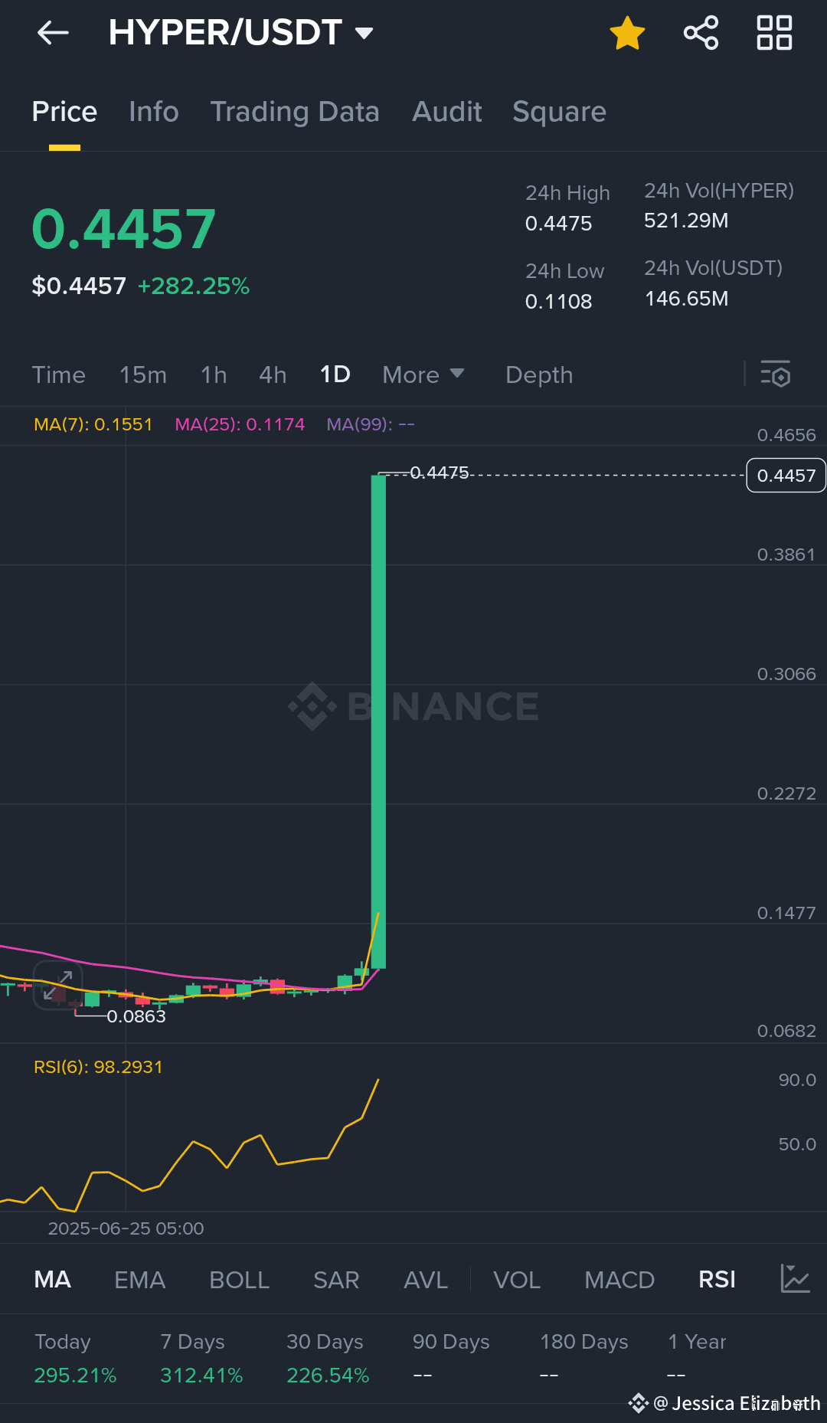Click the 180 Days performance label

click(584, 1342)
